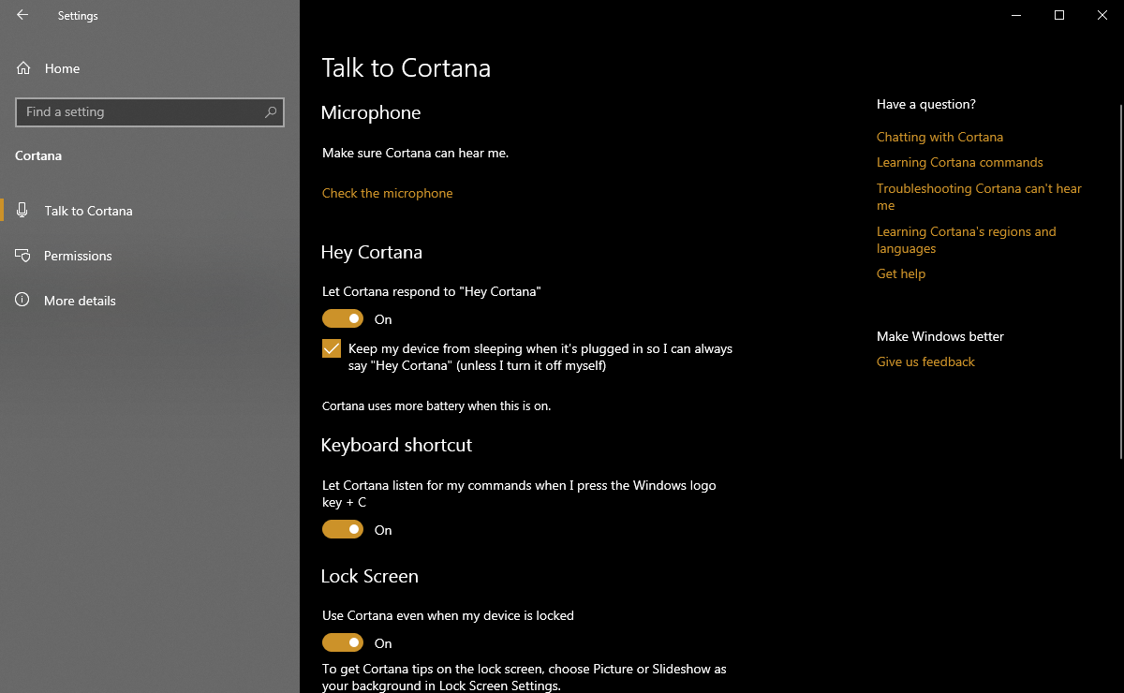This screenshot has height=693, width=1124.
Task: Click the More details info icon
Action: pyautogui.click(x=23, y=301)
